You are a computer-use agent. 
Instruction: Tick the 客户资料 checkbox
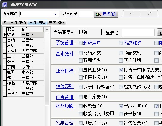121,60
